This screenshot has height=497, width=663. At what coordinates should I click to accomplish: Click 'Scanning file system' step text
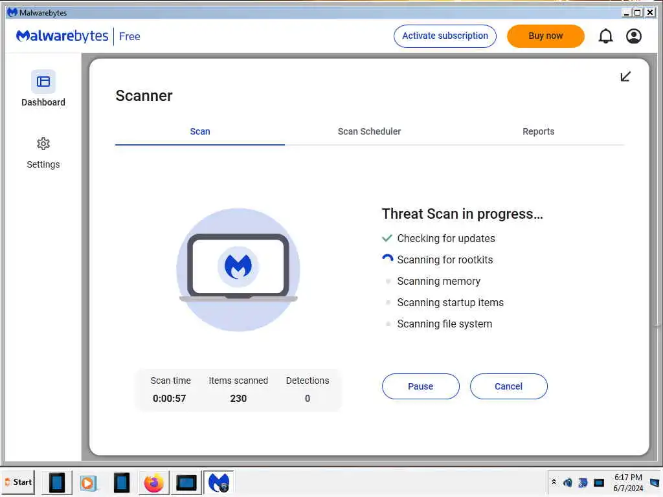[x=444, y=324]
